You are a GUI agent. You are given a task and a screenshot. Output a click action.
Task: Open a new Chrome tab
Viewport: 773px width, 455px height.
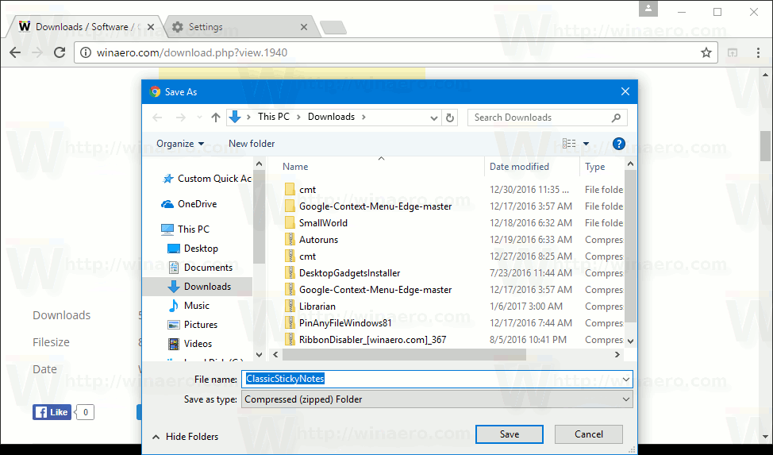coord(334,28)
